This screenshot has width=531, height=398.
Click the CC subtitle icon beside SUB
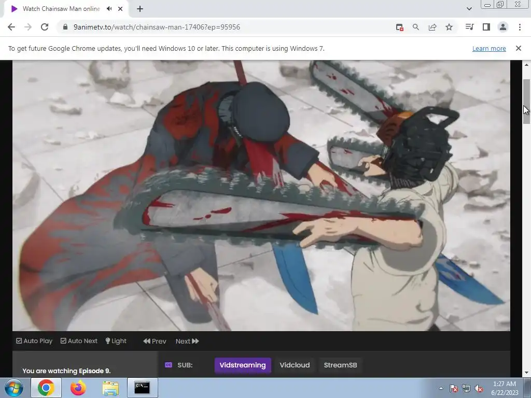169,365
